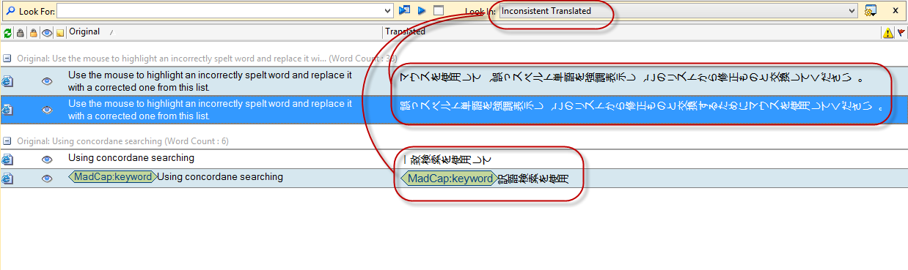Select the plain 'Using concordane searching' original cell
This screenshot has width=908, height=270.
click(x=131, y=157)
